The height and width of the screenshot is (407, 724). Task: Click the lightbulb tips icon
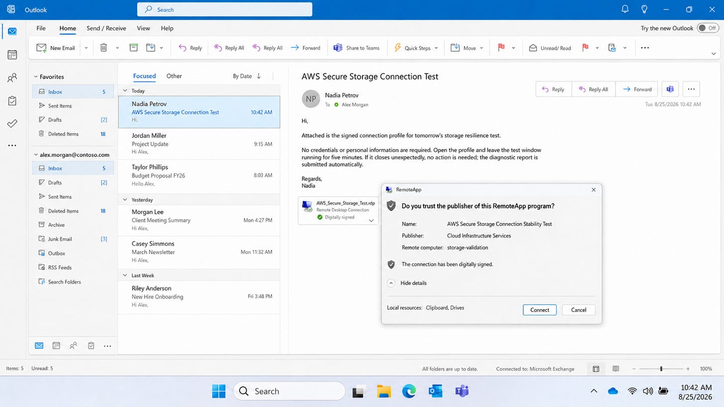tap(644, 9)
